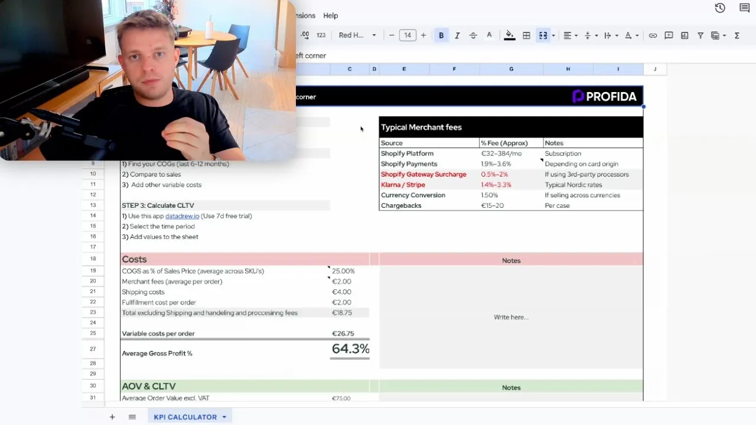The width and height of the screenshot is (756, 425).
Task: Select the 64.3% gross profit cell
Action: click(x=350, y=349)
